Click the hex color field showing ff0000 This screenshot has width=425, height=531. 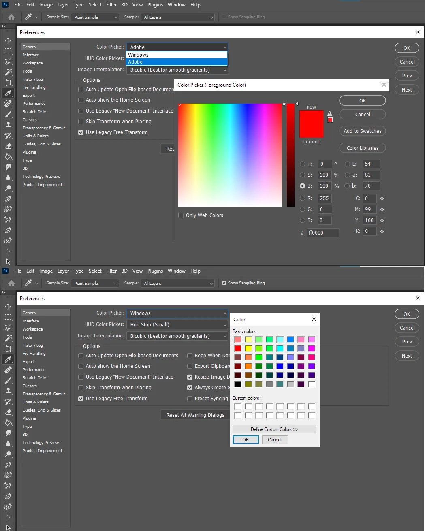[322, 233]
